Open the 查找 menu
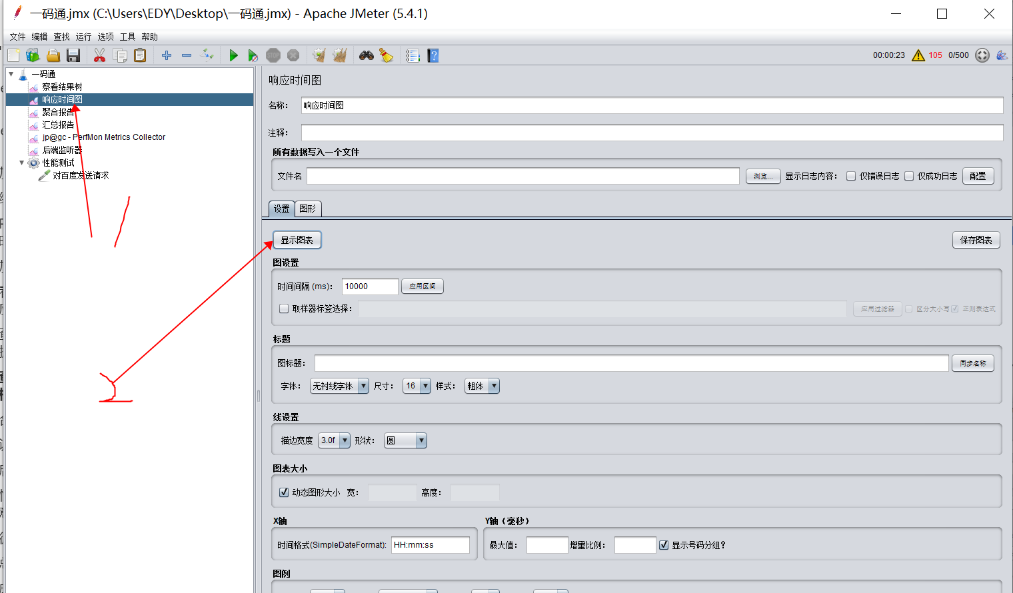Screen dimensions: 1013x593 pos(61,37)
